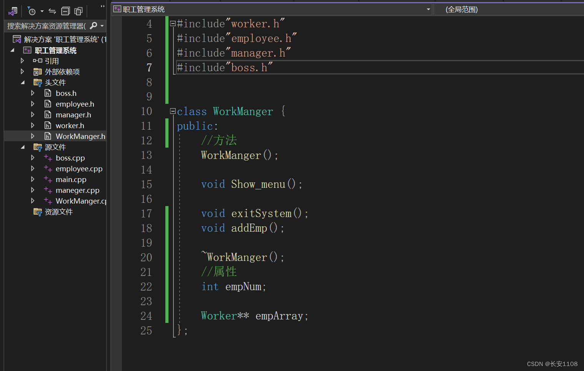Open employee.cpp source file
This screenshot has height=371, width=584.
pos(79,169)
